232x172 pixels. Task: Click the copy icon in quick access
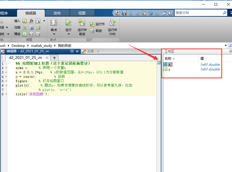coord(137,13)
